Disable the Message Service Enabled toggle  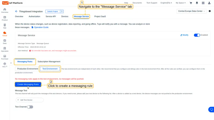click(197, 35)
